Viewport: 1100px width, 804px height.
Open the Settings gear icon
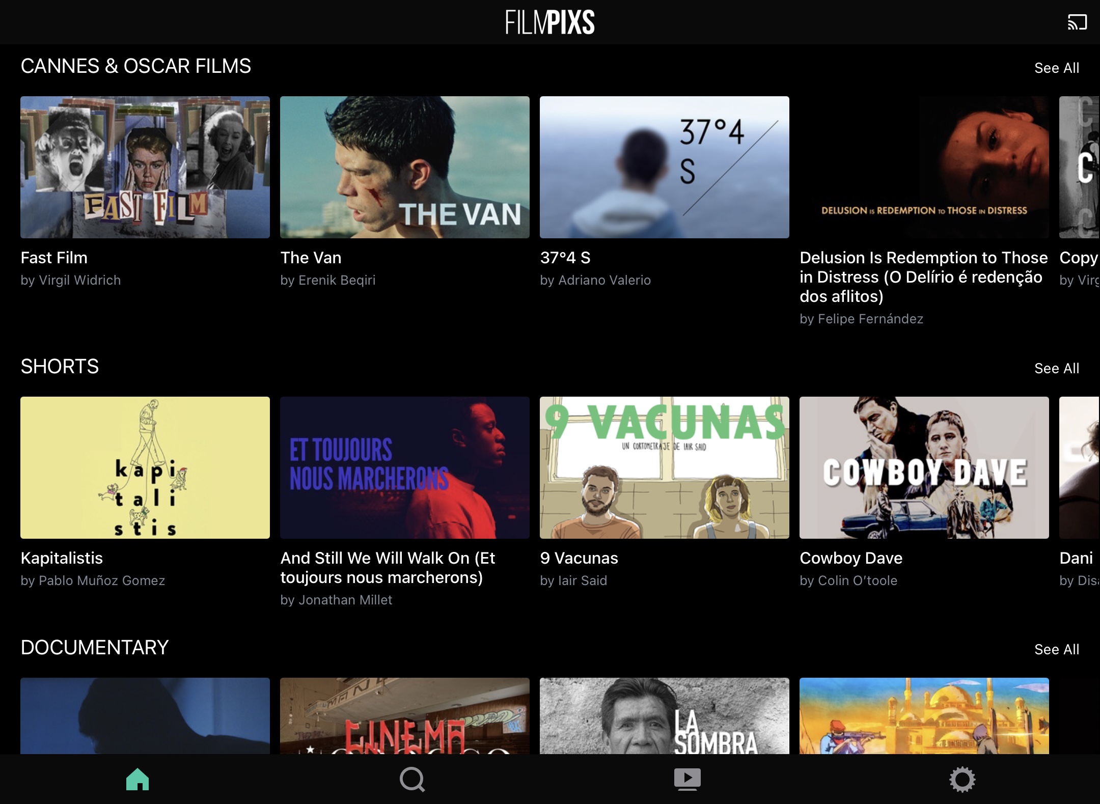point(962,779)
